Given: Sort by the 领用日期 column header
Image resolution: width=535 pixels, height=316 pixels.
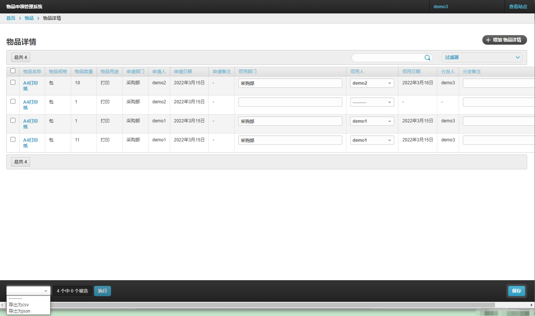Looking at the screenshot, I should 412,72.
